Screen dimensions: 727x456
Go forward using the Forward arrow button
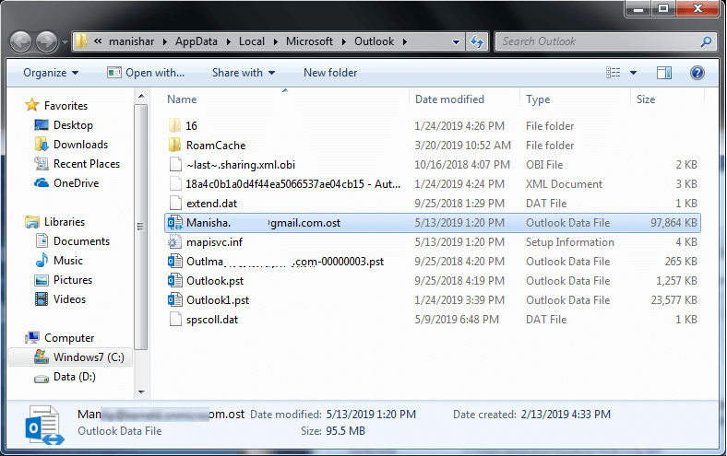point(46,42)
